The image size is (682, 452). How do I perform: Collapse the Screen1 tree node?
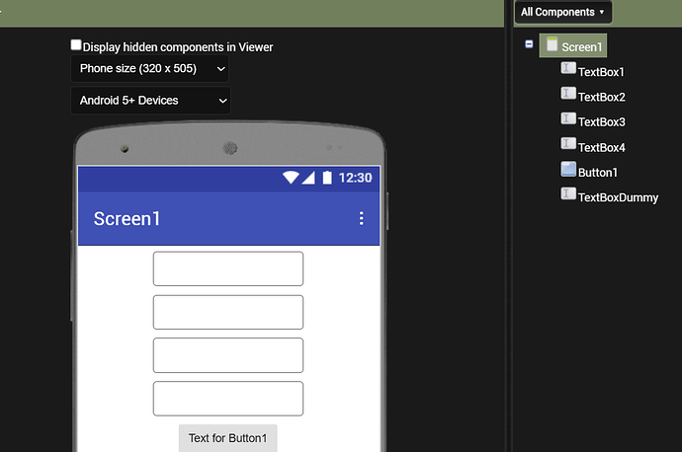pyautogui.click(x=529, y=43)
